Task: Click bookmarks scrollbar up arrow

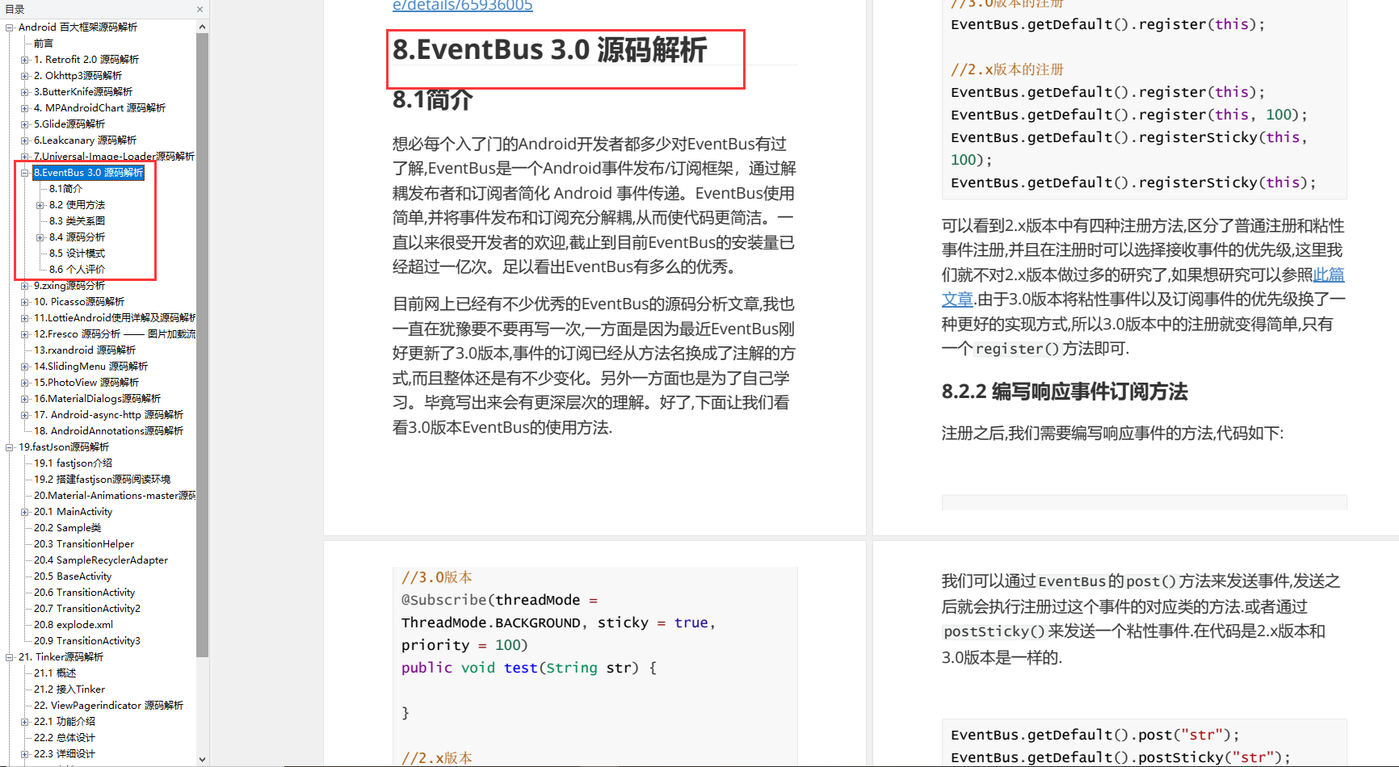Action: 202,27
